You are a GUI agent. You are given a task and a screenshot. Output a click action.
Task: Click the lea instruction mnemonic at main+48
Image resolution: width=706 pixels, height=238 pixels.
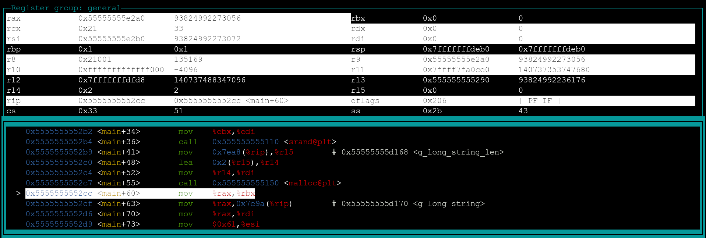pyautogui.click(x=186, y=163)
